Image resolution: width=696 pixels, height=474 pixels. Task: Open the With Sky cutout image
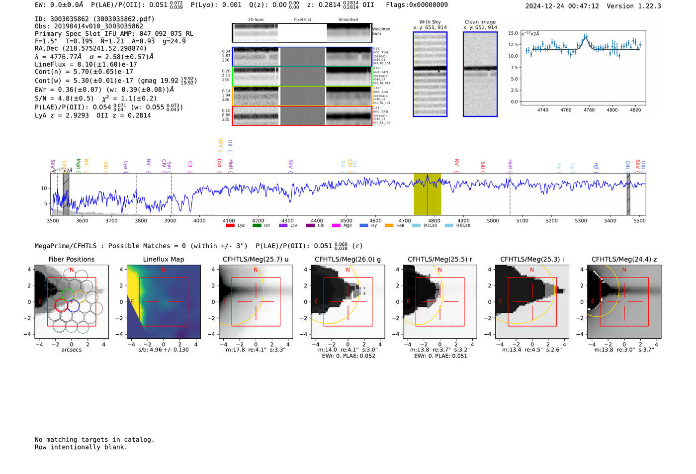click(x=430, y=74)
